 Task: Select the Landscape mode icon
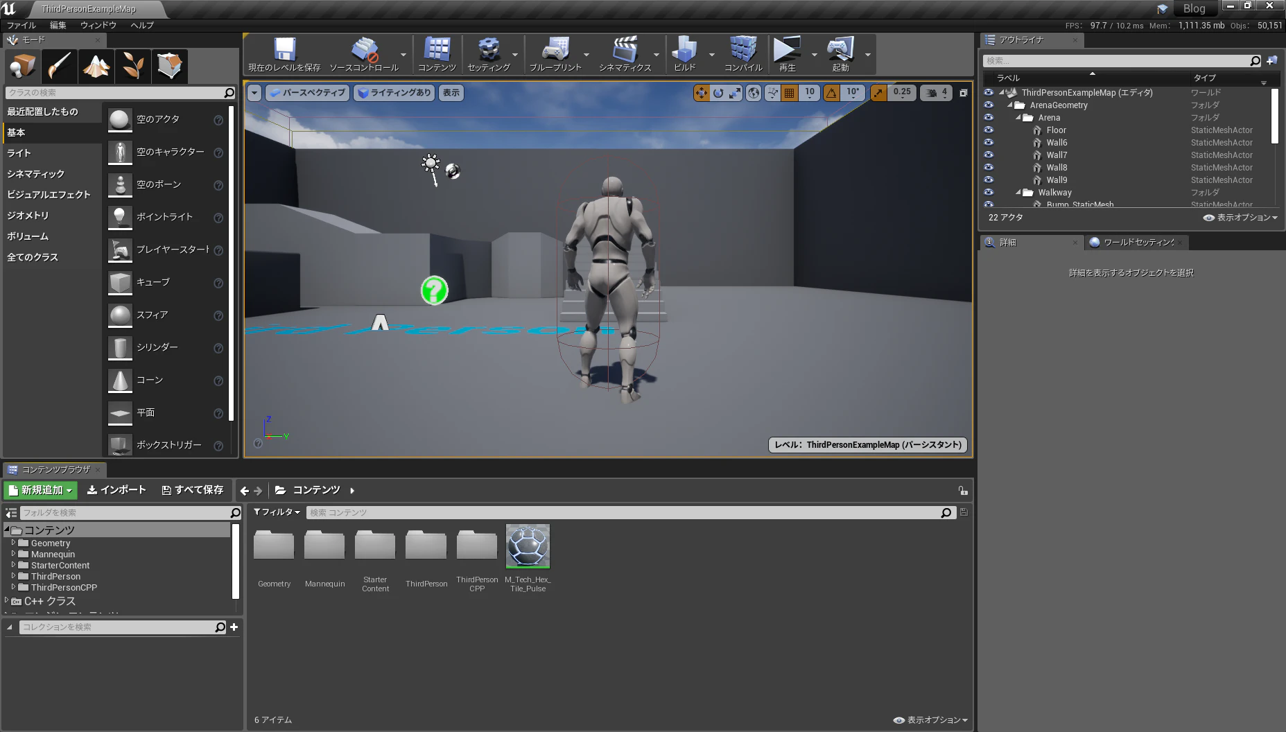96,66
